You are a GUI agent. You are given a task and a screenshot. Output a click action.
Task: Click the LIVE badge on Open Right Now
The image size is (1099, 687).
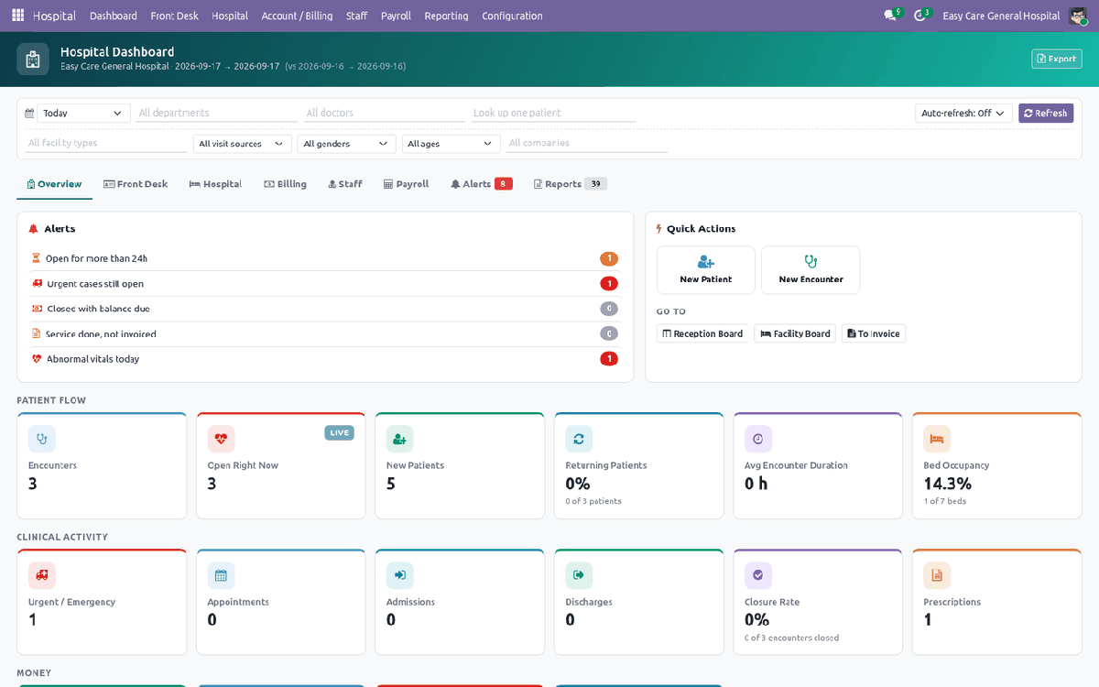tap(340, 432)
